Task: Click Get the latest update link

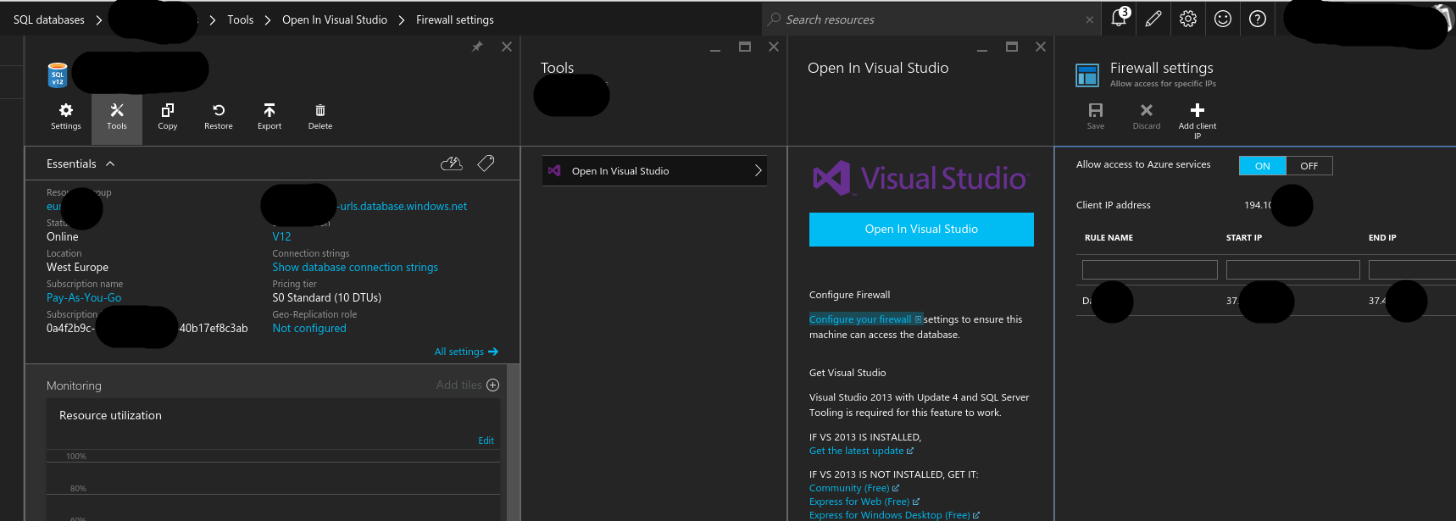Action: 861,451
